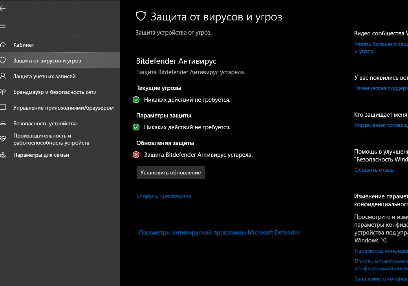
Task: Click the heart device performance icon
Action: click(x=3, y=139)
